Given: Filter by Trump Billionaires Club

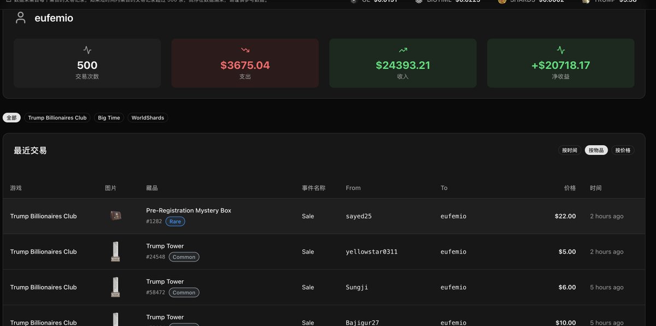Looking at the screenshot, I should pyautogui.click(x=57, y=117).
